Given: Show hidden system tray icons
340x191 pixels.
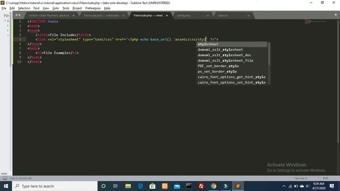Looking at the screenshot, I should point(284,186).
